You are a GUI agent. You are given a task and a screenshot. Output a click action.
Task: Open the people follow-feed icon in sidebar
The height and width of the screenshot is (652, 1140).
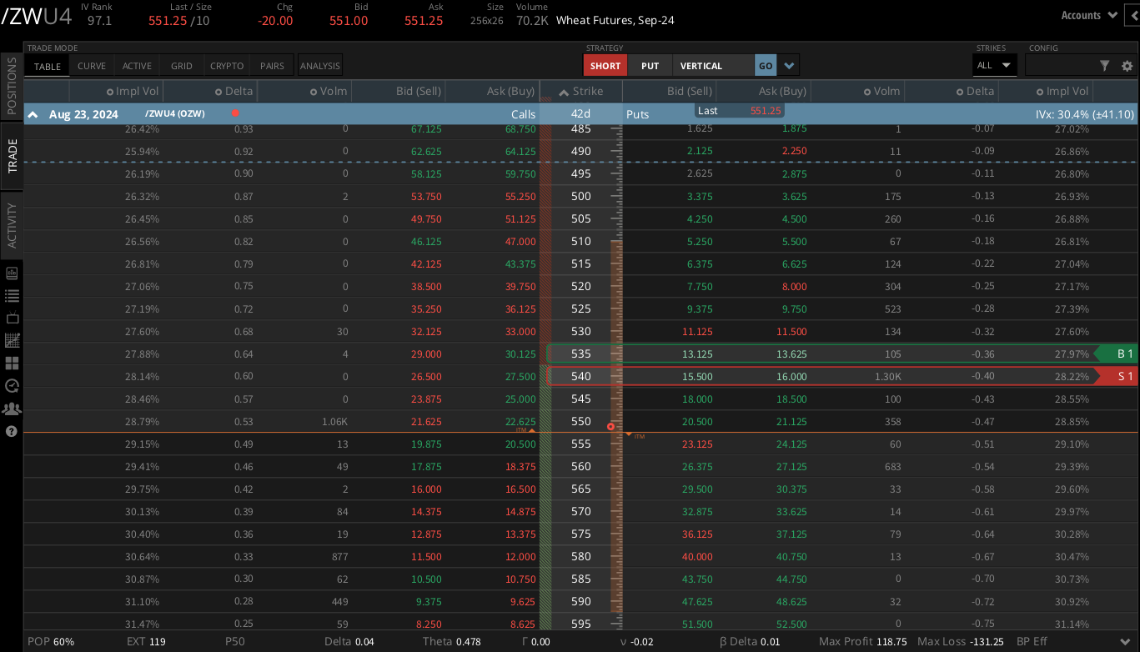pos(12,409)
